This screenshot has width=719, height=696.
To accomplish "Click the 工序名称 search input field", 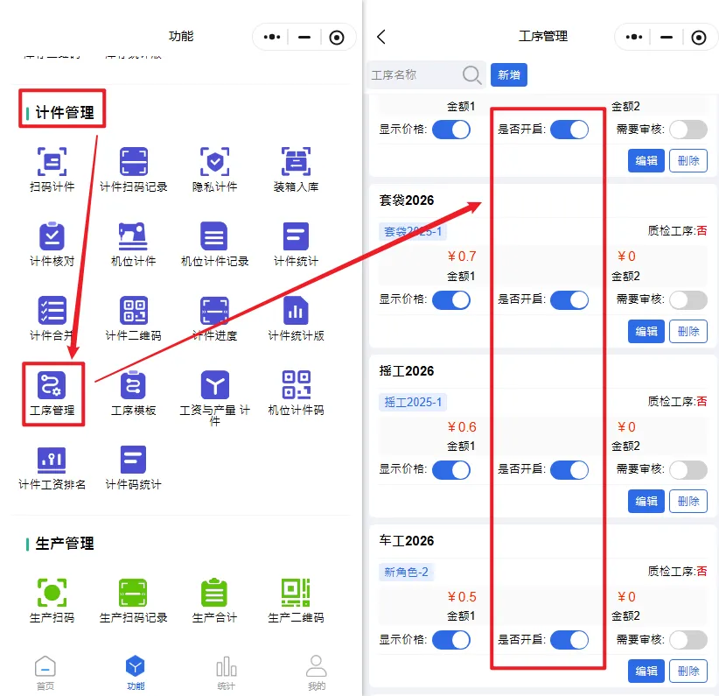I will pos(413,75).
